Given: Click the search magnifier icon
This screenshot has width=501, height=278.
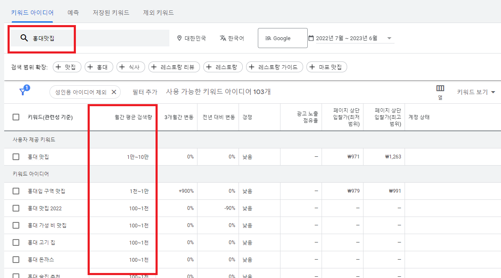Looking at the screenshot, I should 24,38.
